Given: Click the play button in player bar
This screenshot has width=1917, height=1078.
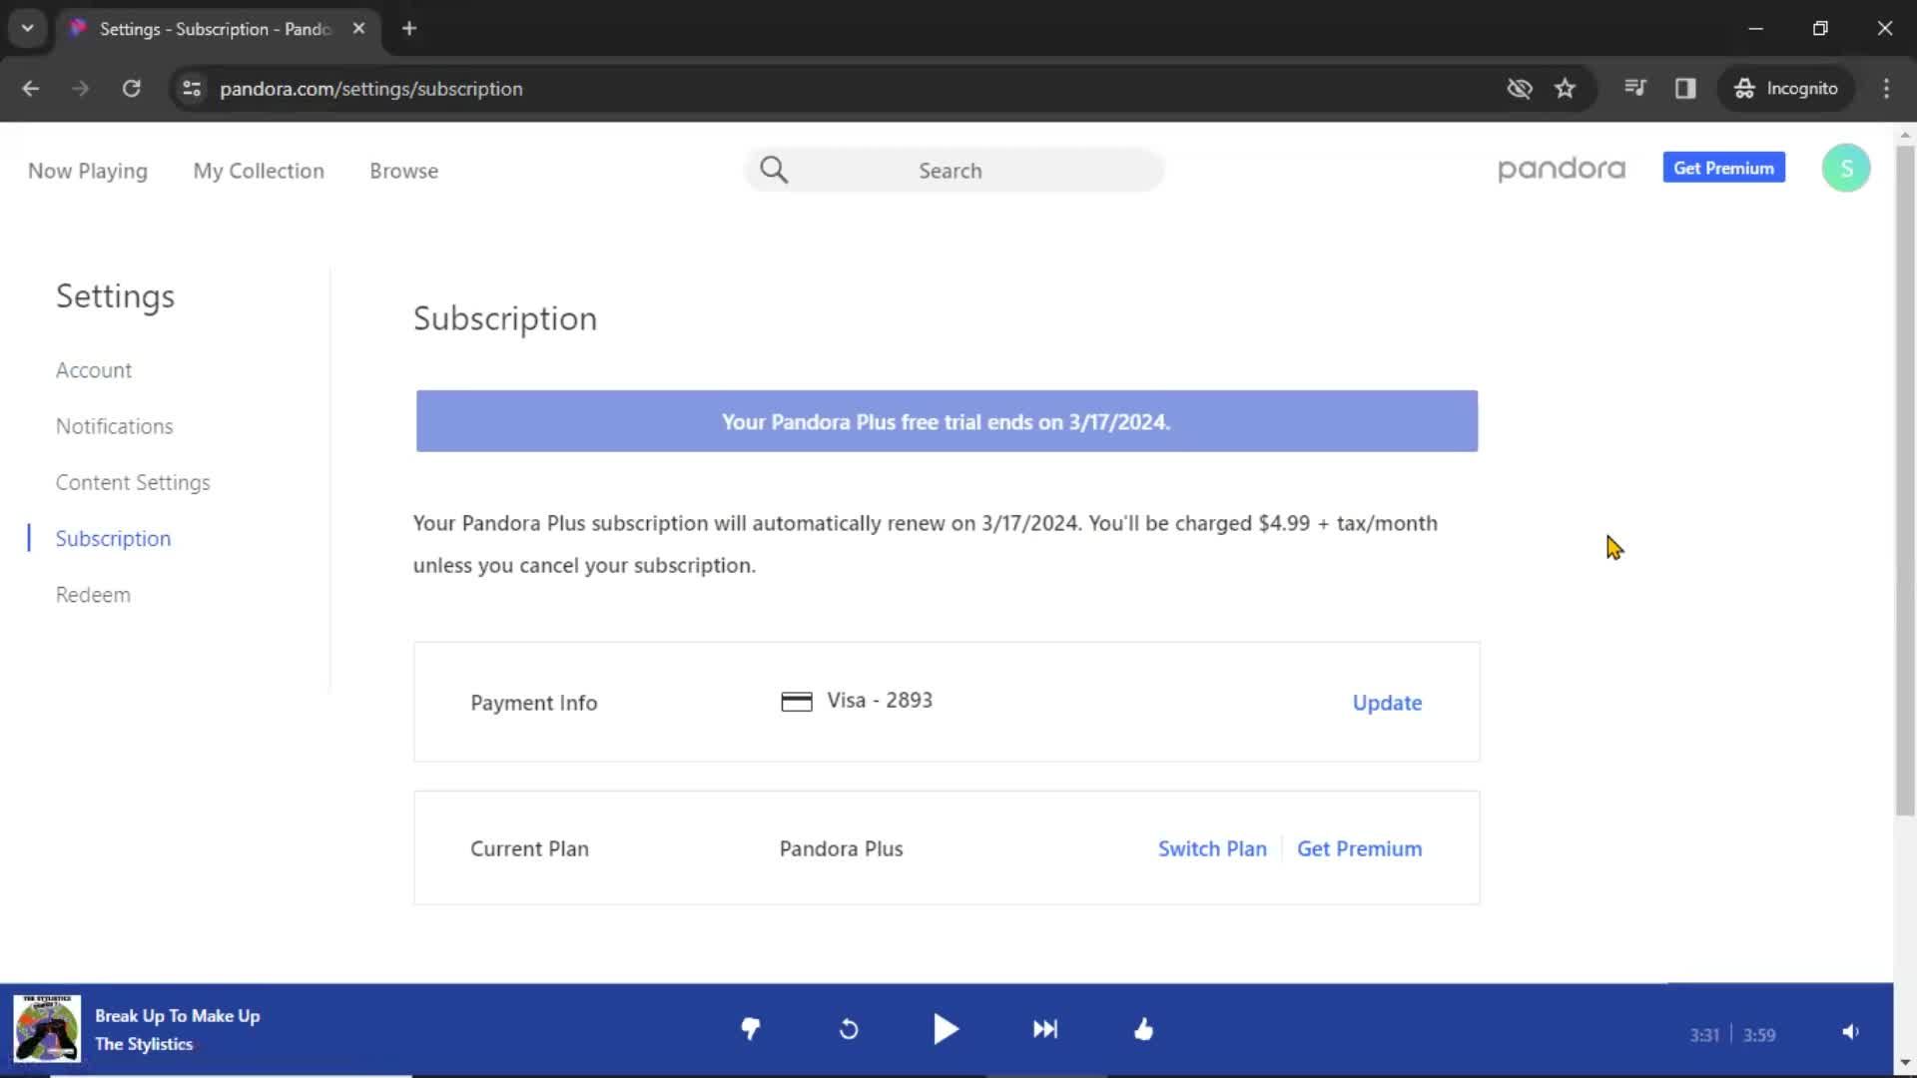Looking at the screenshot, I should [947, 1028].
